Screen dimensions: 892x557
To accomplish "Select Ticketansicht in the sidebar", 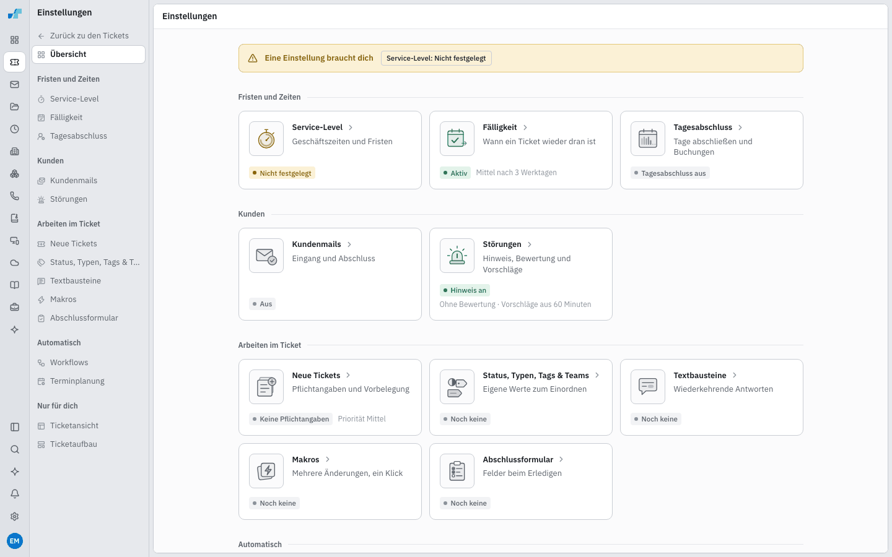I will click(89, 426).
